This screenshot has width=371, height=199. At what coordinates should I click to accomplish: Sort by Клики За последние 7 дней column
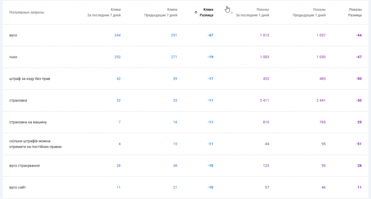click(x=104, y=12)
